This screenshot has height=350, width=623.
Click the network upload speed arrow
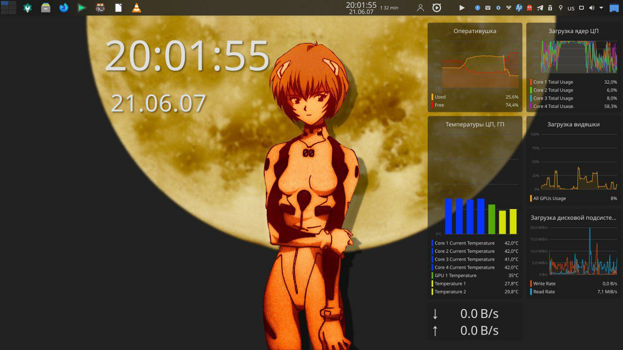pyautogui.click(x=435, y=331)
